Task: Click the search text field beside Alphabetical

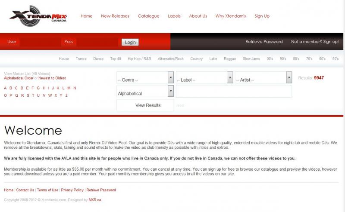Action: tap(234, 91)
